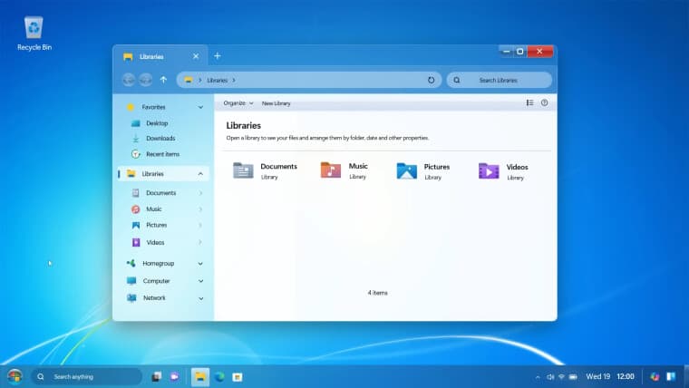
Task: Go up one folder level
Action: (x=163, y=80)
